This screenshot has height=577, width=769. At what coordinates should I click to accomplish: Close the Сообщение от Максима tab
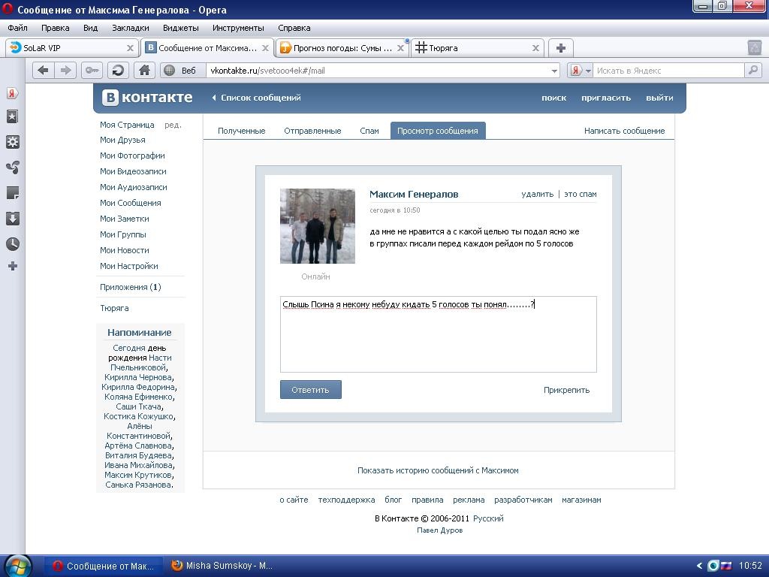pos(265,48)
